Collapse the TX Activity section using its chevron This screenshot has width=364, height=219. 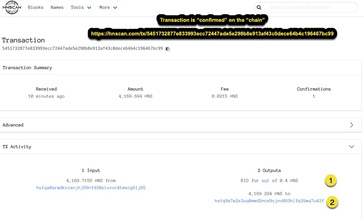coord(351,147)
